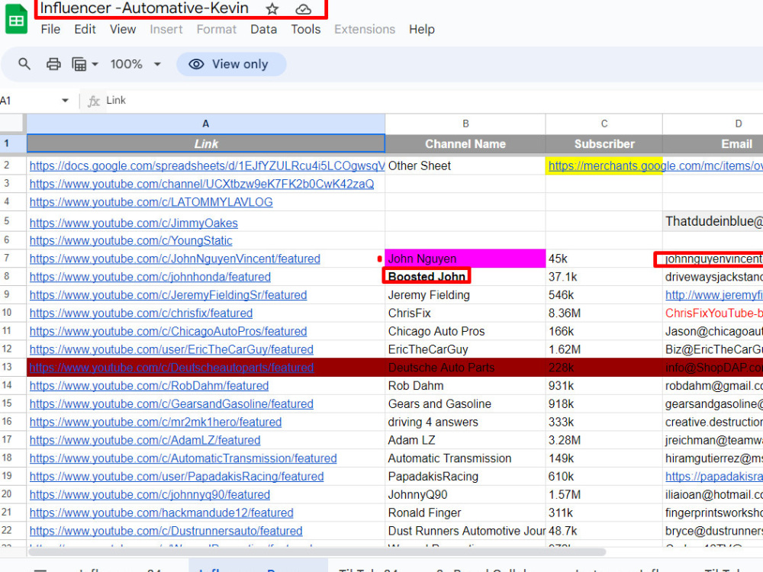Select the Other Sheet cell
The image size is (763, 572).
(x=465, y=165)
